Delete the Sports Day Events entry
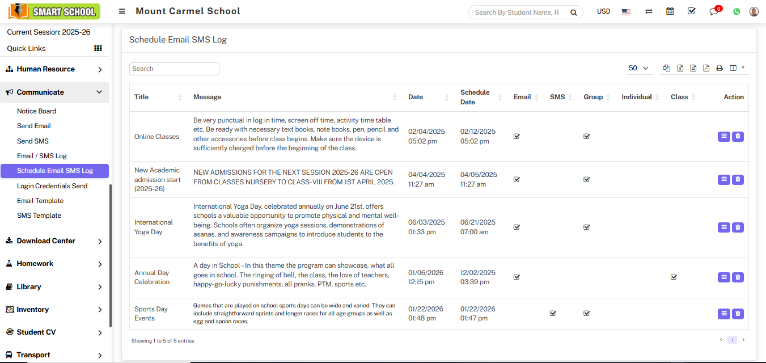Screen dimensions: 766x363 coord(737,314)
